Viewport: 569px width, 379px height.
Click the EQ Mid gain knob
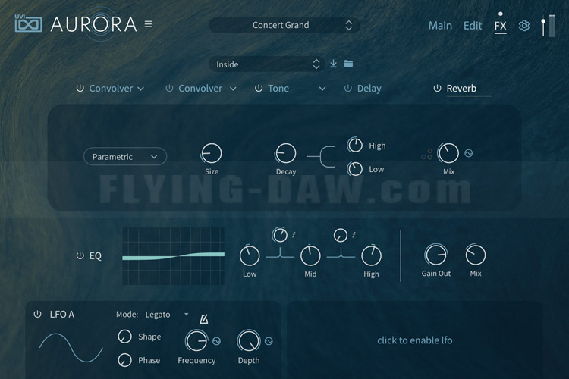click(310, 255)
